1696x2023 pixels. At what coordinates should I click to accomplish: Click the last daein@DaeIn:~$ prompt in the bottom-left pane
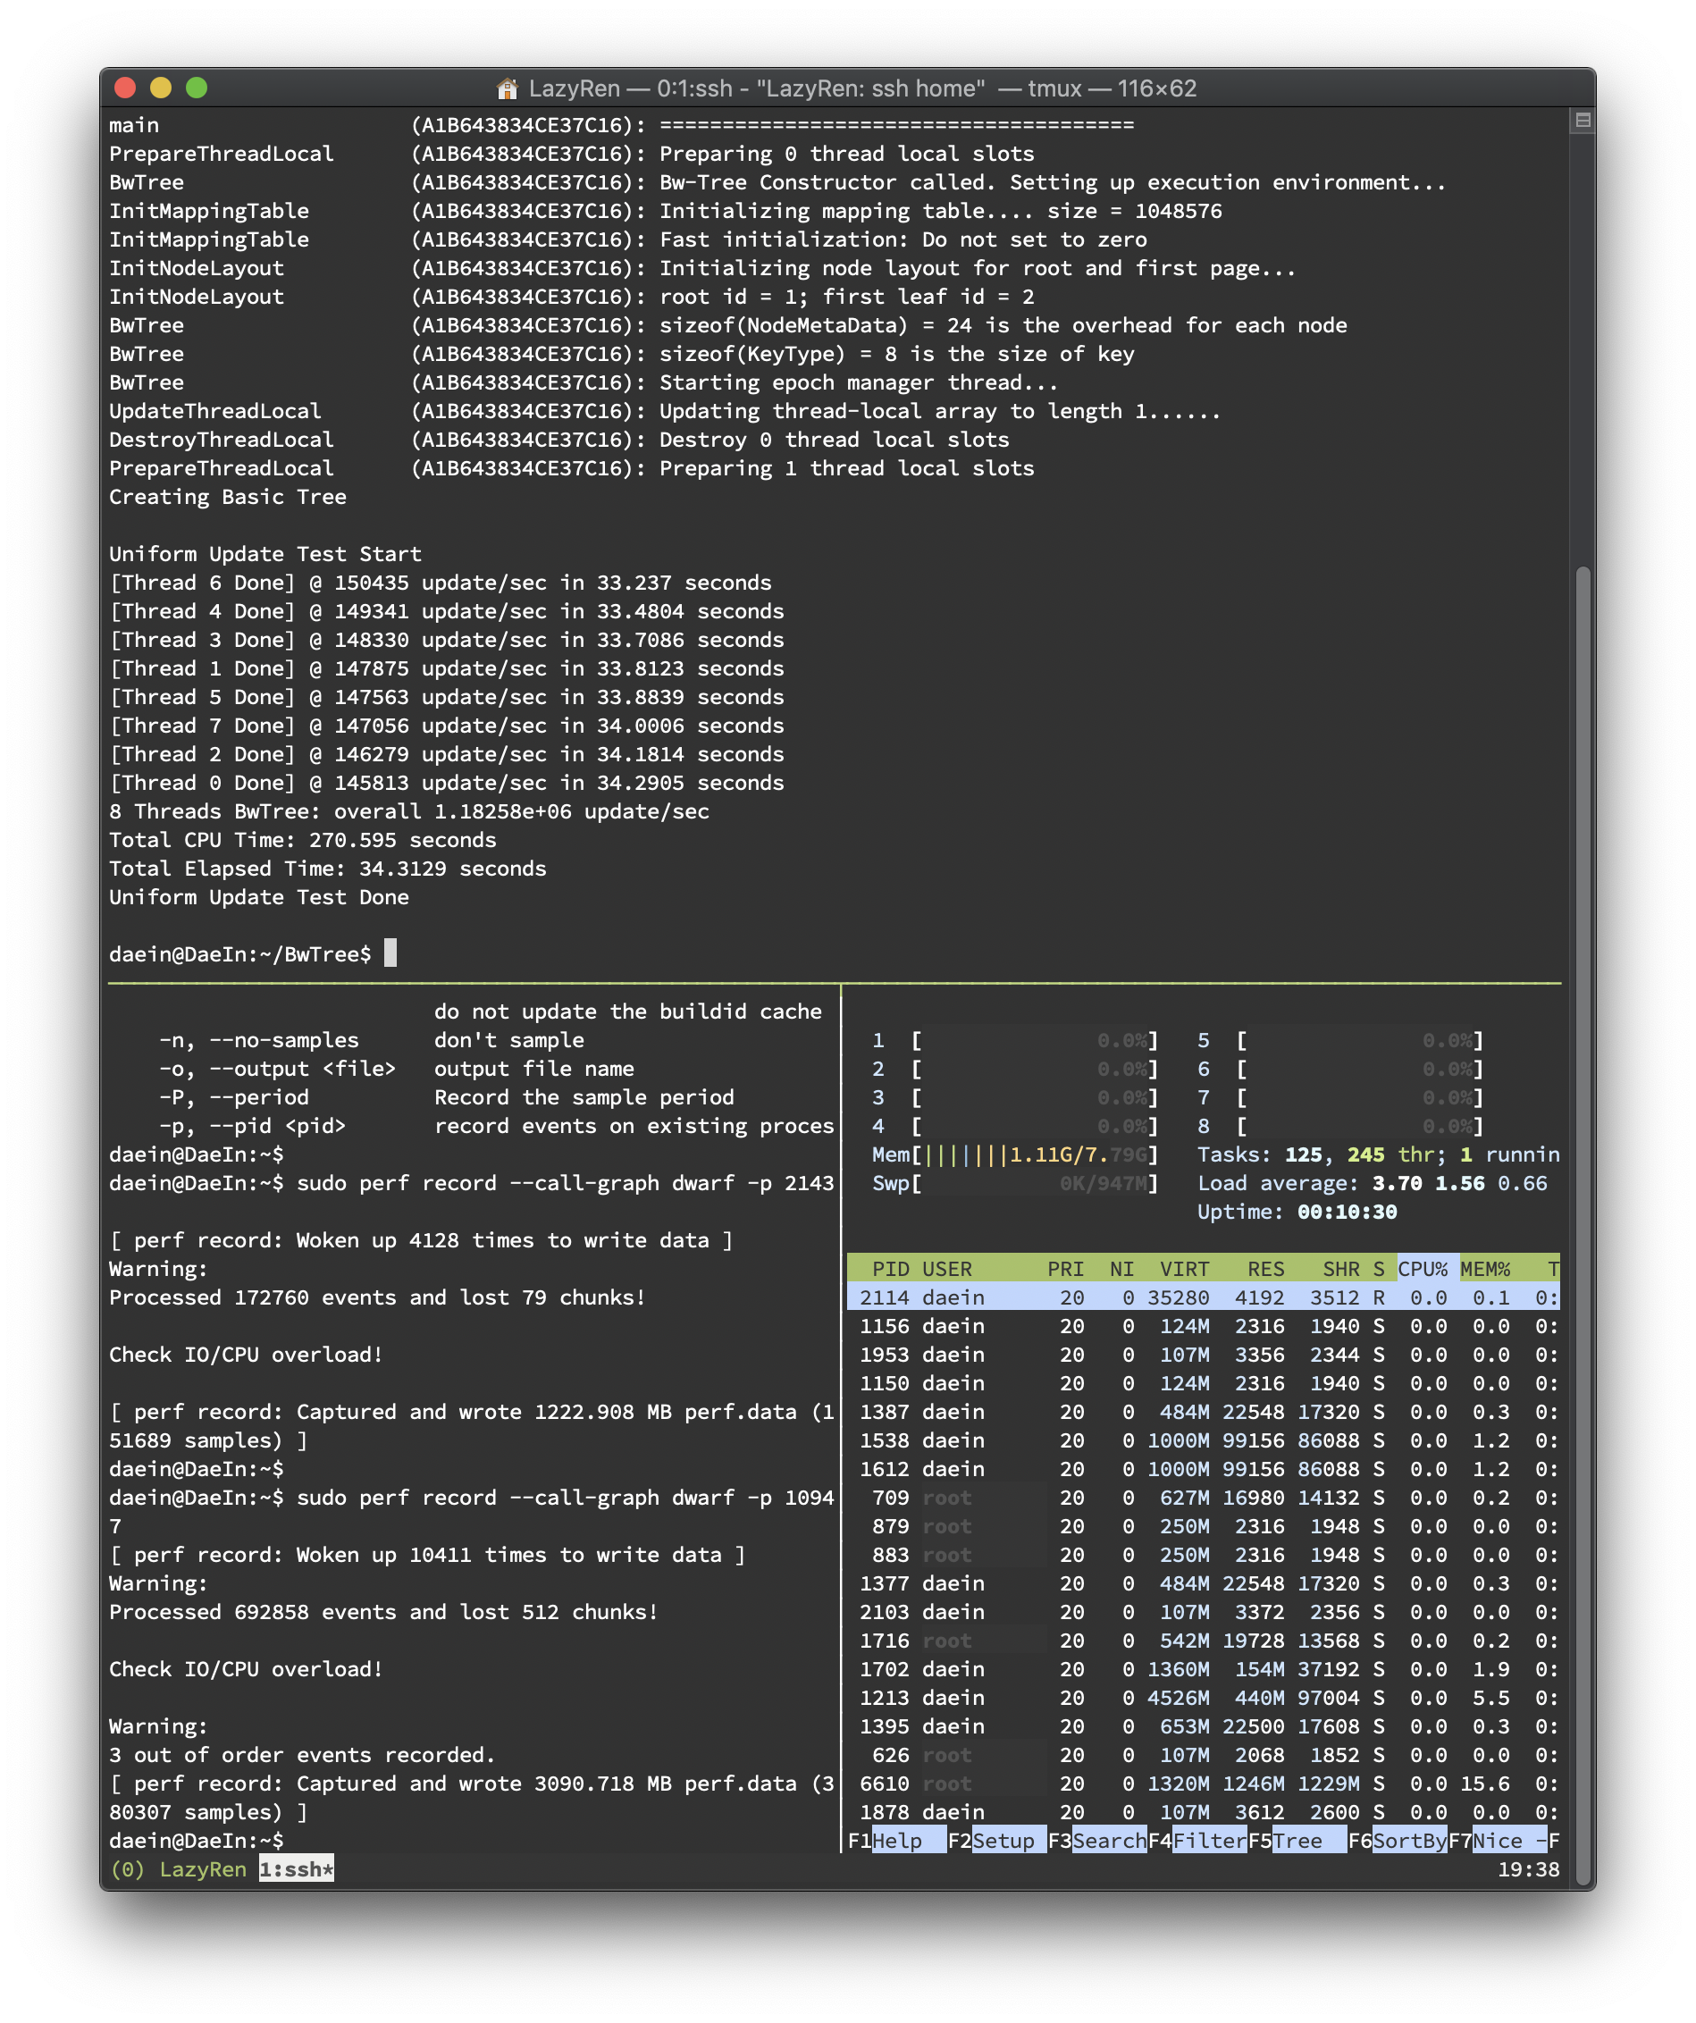point(197,1841)
